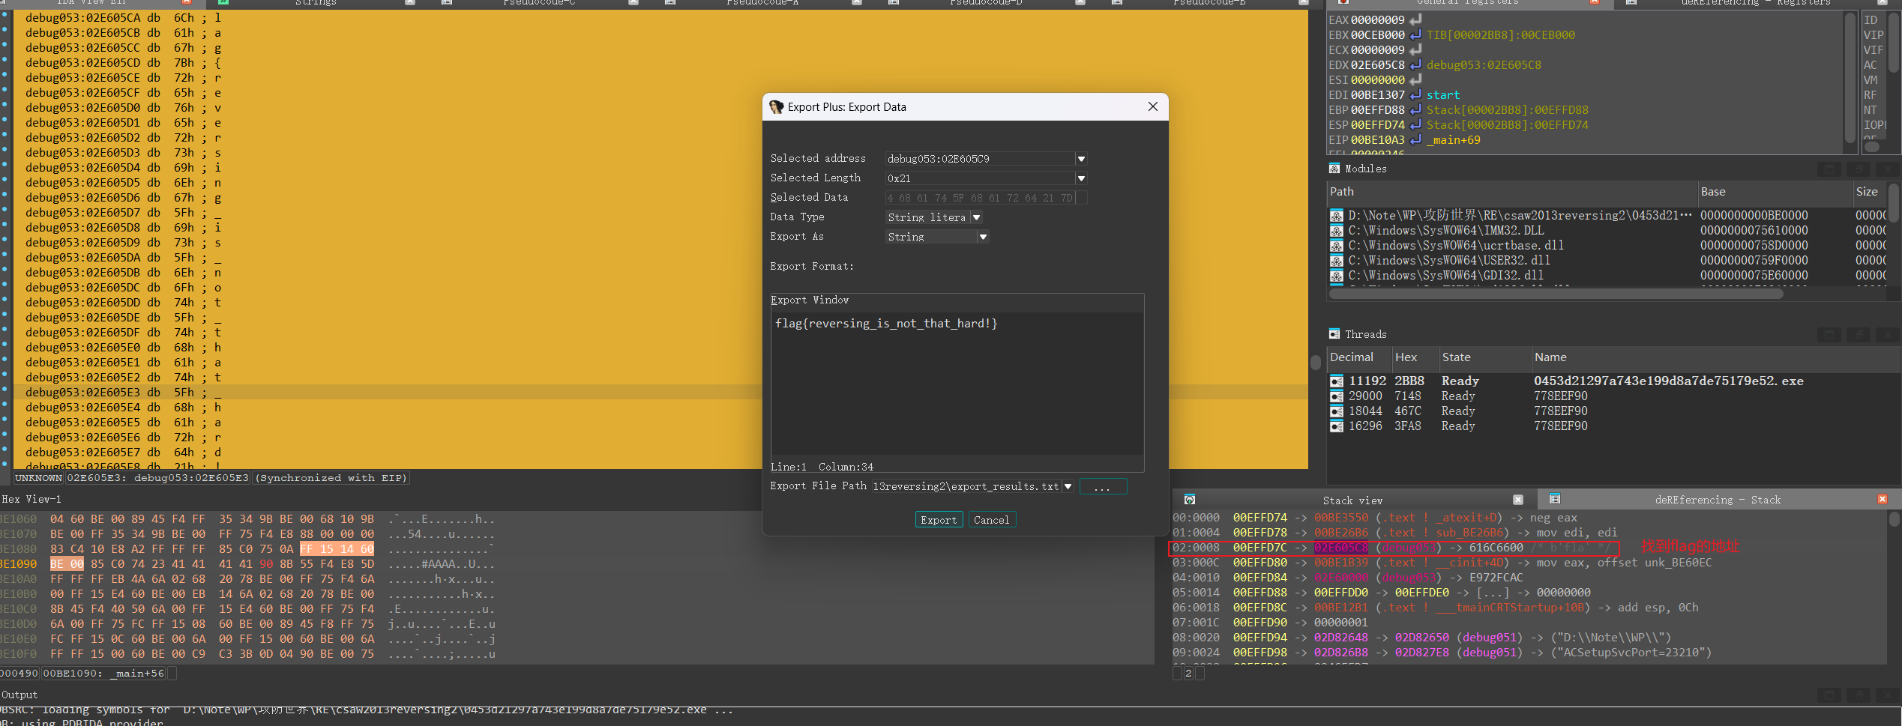The image size is (1902, 726).
Task: Close the deREferencing - Stack tab
Action: 1882,499
